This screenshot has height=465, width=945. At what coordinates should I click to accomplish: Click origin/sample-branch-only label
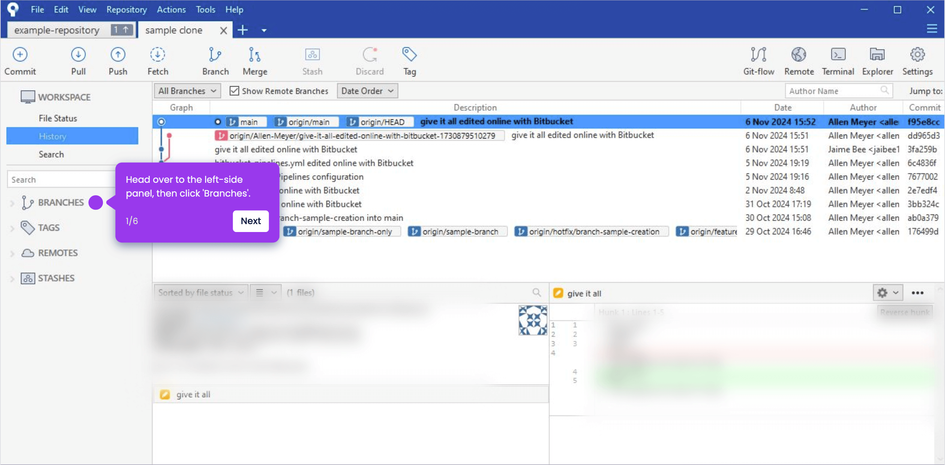click(342, 232)
